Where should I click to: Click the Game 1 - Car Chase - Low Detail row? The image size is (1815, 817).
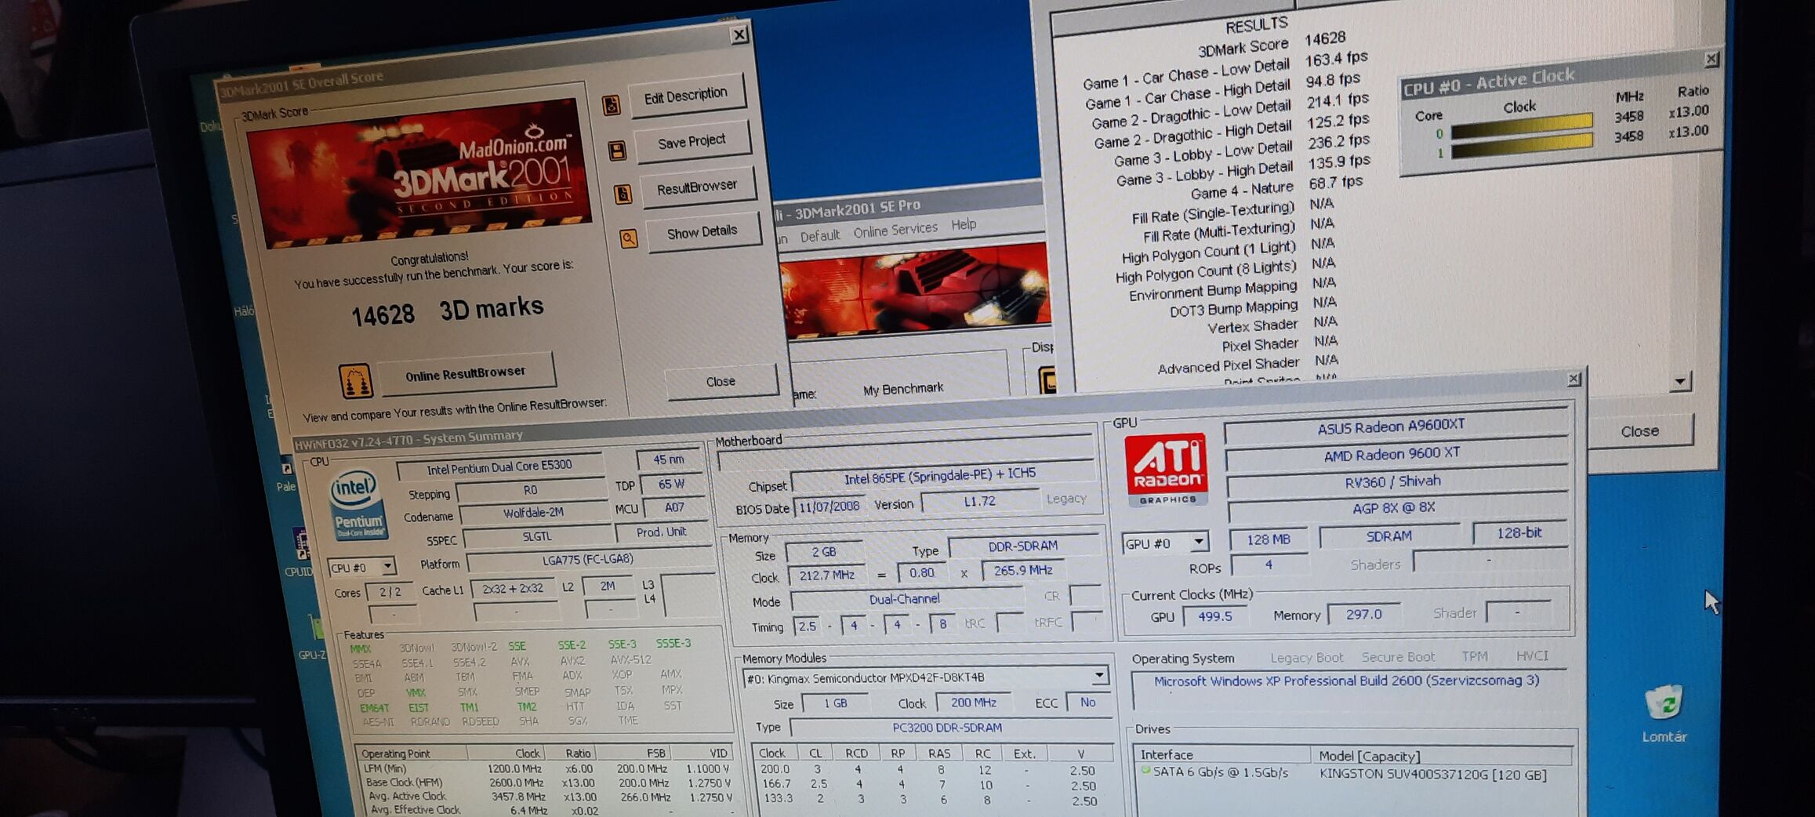point(1226,71)
